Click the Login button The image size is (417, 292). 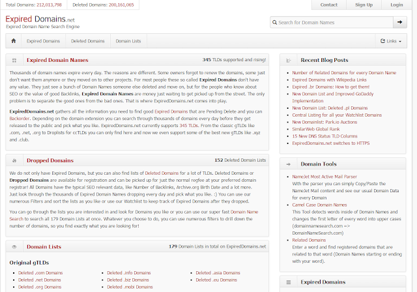click(397, 5)
